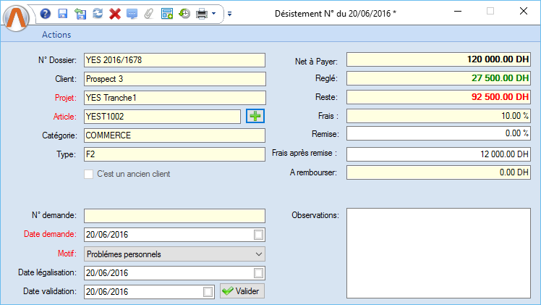Check the "C'est un ancien client" checkbox
The height and width of the screenshot is (305, 541).
click(x=89, y=174)
